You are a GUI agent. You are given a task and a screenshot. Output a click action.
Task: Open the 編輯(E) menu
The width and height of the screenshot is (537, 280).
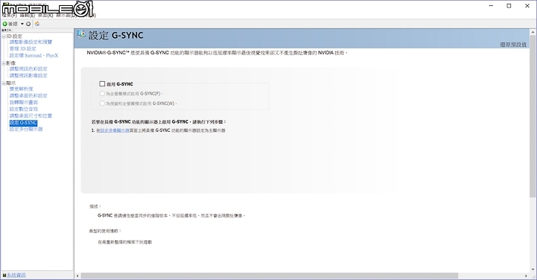pos(28,16)
